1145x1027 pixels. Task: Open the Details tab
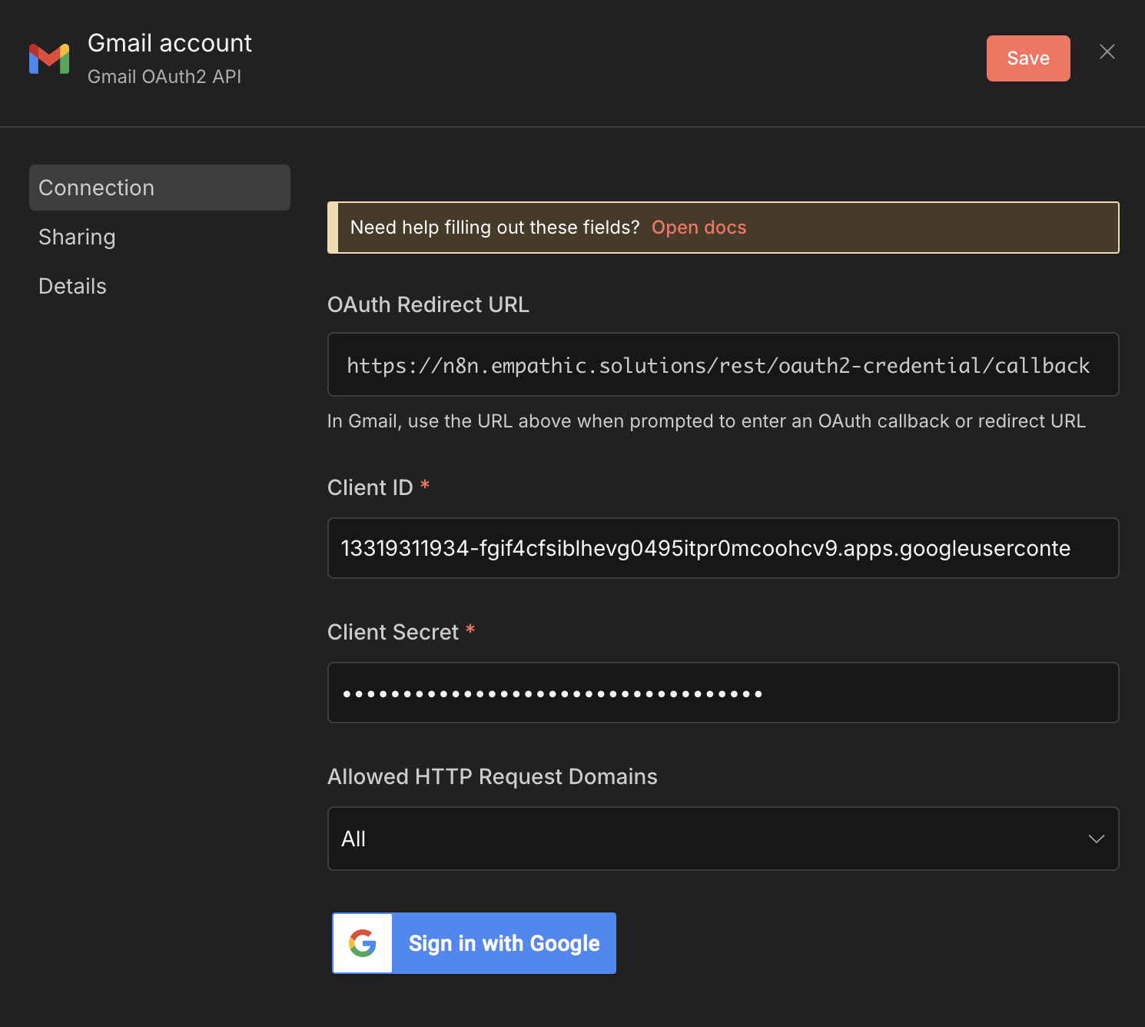click(72, 285)
